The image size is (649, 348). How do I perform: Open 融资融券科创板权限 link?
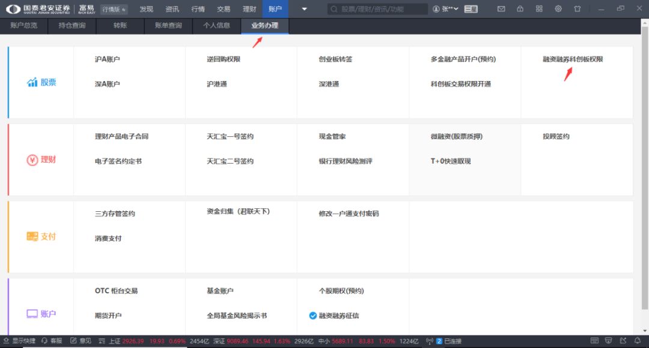(572, 59)
